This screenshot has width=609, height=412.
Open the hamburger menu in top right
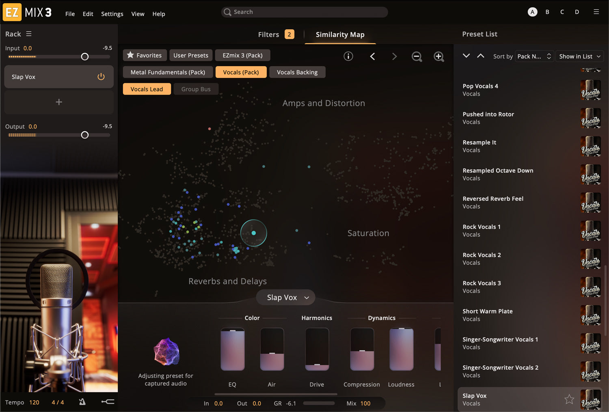point(596,12)
